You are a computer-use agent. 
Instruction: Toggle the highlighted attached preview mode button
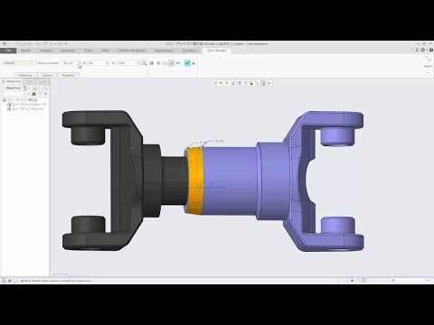(x=171, y=63)
